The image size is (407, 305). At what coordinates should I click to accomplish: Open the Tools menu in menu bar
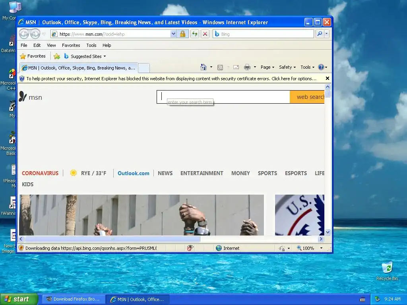(91, 45)
